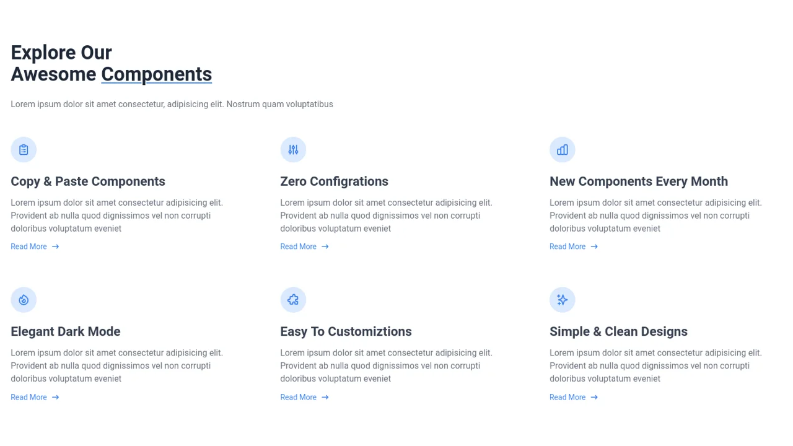The width and height of the screenshot is (793, 446).
Task: Click the sparkles icon above Simple & Clean Designs
Action: pyautogui.click(x=563, y=300)
